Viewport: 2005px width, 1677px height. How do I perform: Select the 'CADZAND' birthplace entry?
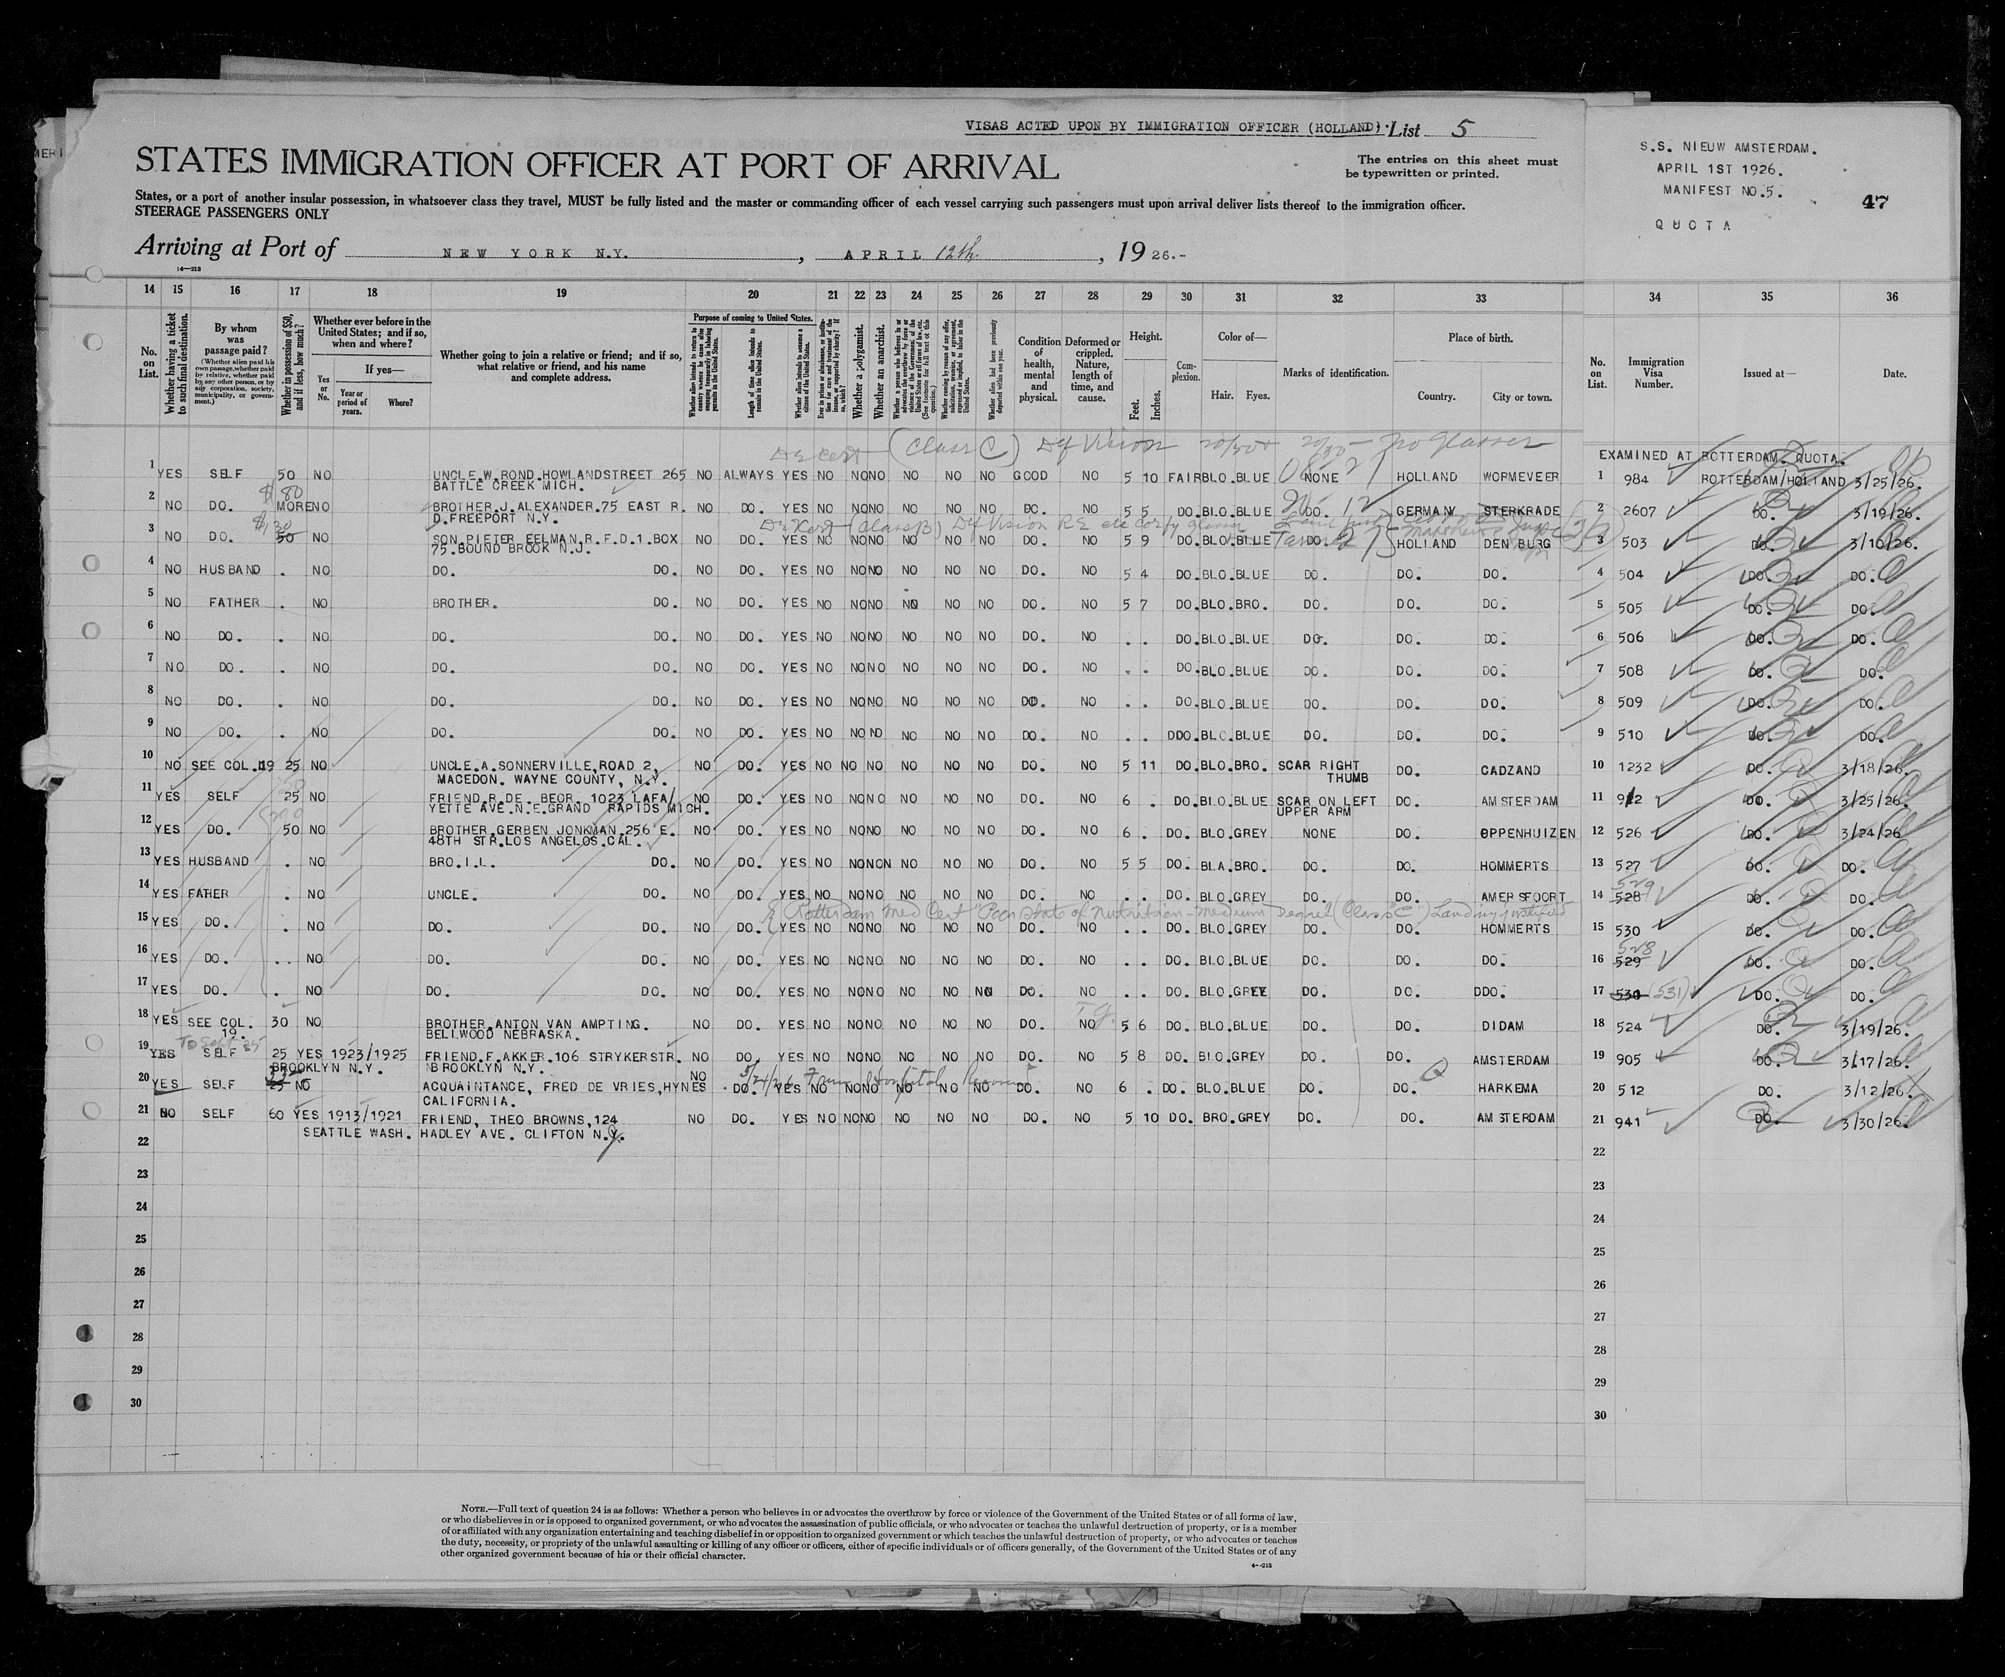point(1511,770)
